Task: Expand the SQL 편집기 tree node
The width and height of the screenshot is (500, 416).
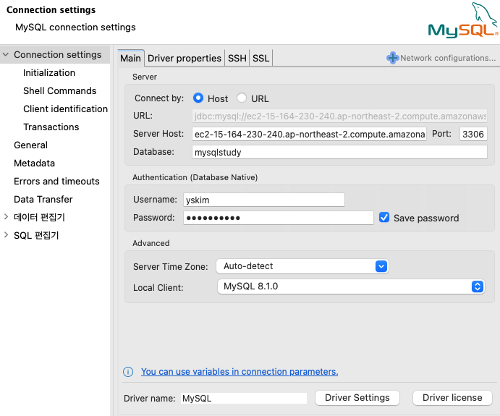Action: (x=6, y=235)
